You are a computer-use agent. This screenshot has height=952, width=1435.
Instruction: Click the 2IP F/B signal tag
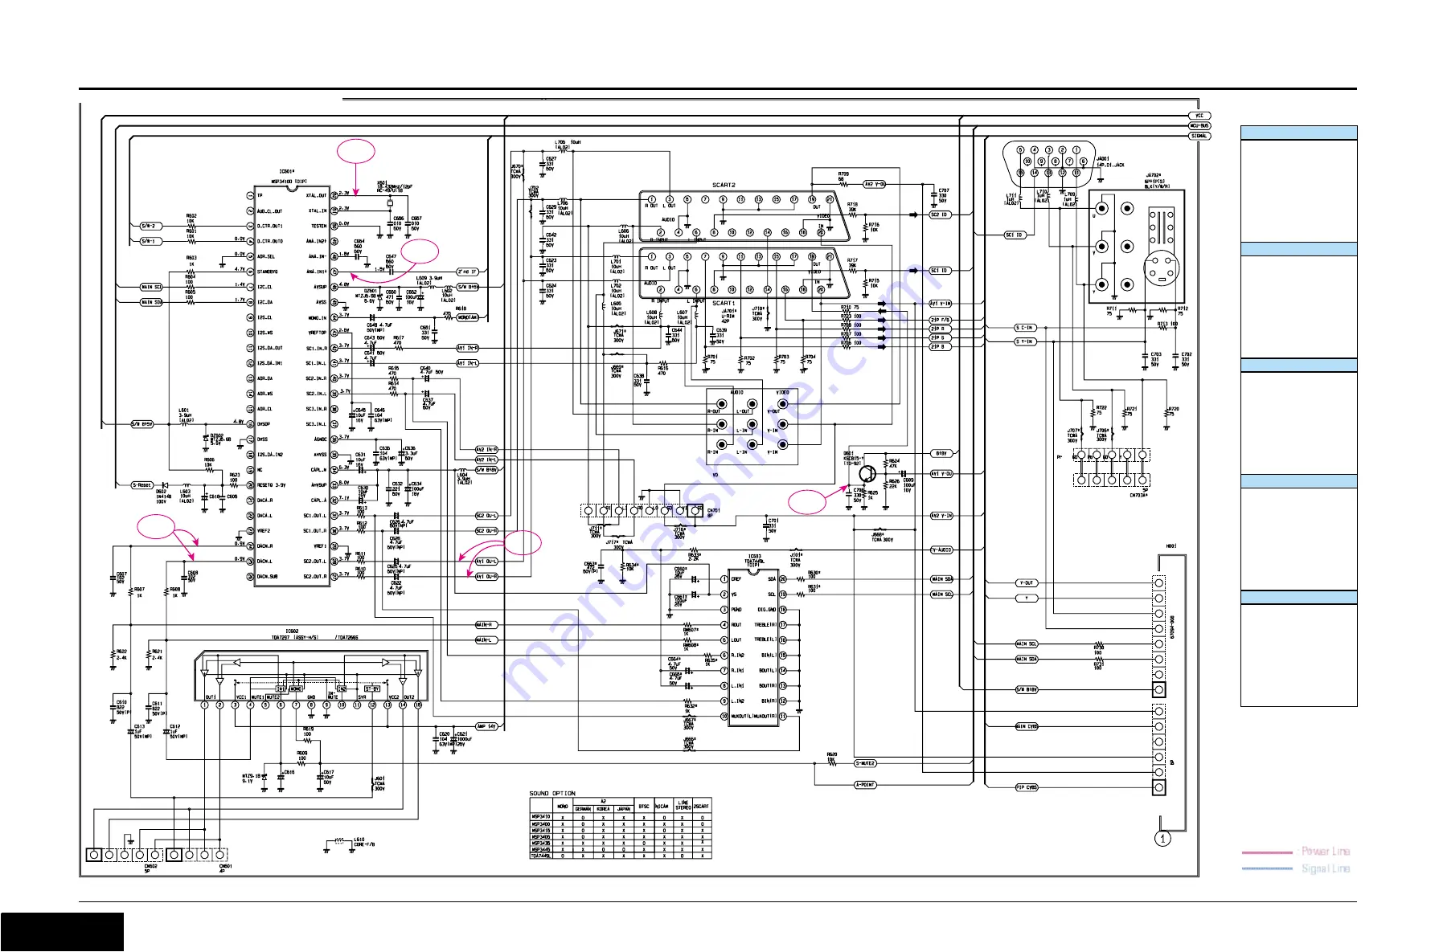point(941,320)
